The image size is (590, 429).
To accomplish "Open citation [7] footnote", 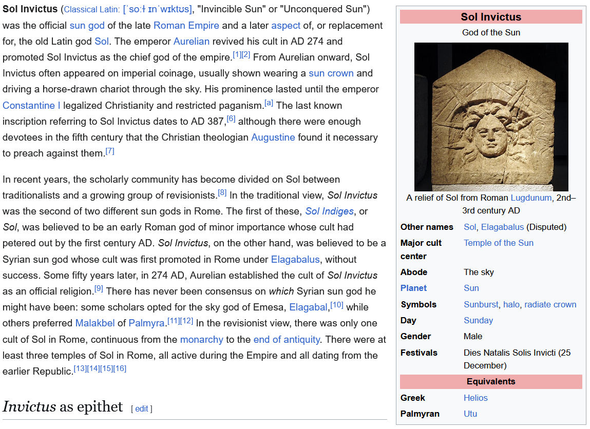I will point(110,151).
